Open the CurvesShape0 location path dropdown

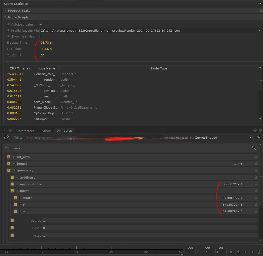(x=250, y=138)
